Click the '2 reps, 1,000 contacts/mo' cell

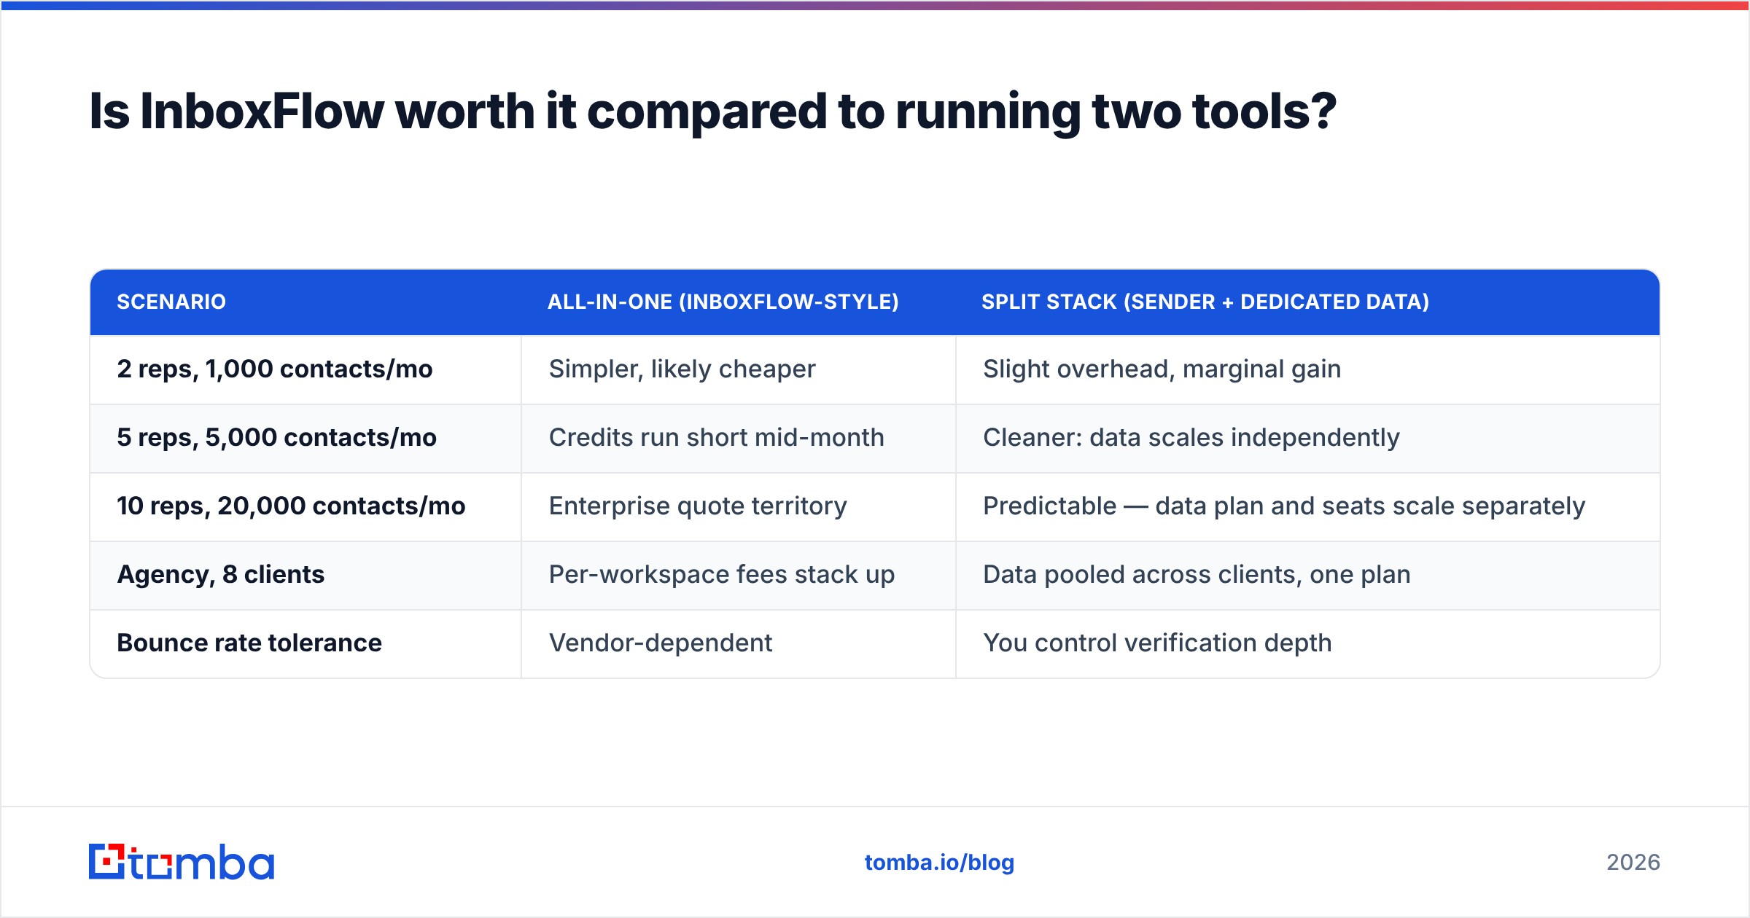click(x=306, y=369)
